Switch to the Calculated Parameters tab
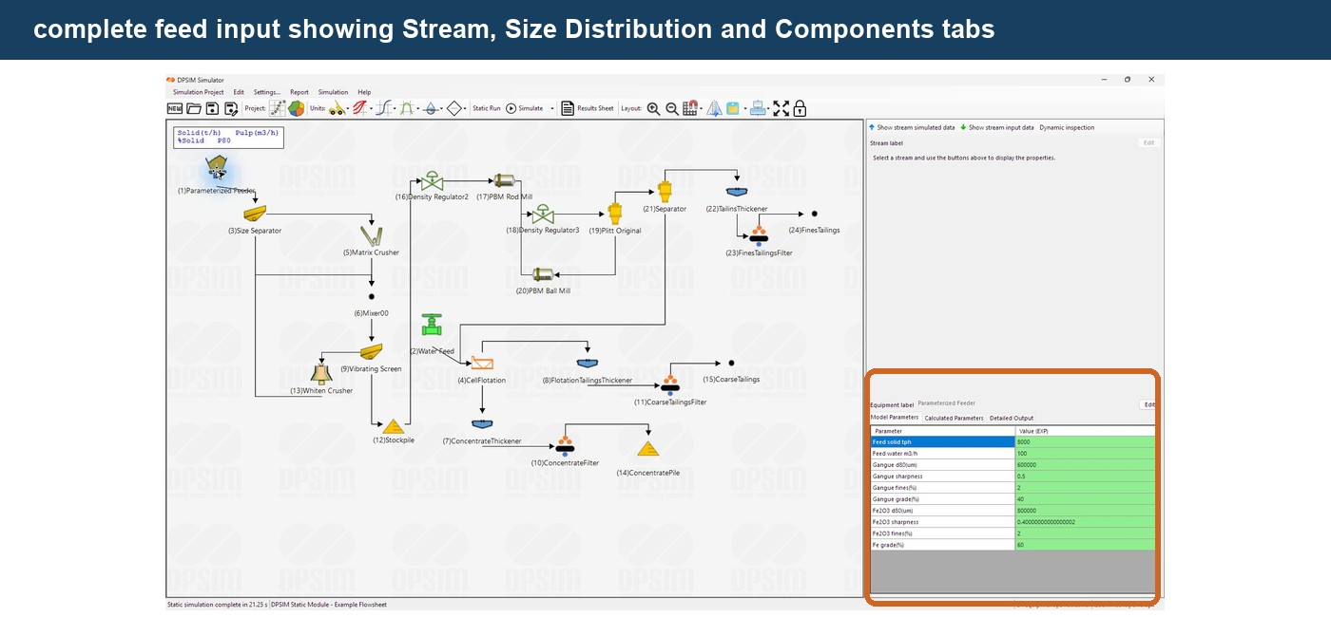Image resolution: width=1331 pixels, height=617 pixels. (x=954, y=418)
